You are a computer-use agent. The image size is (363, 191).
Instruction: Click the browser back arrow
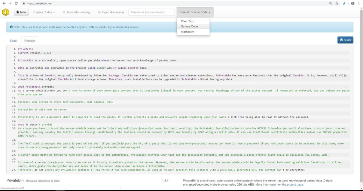point(4,4)
